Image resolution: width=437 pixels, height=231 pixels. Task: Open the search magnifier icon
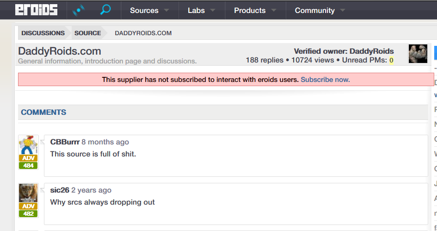click(x=105, y=10)
